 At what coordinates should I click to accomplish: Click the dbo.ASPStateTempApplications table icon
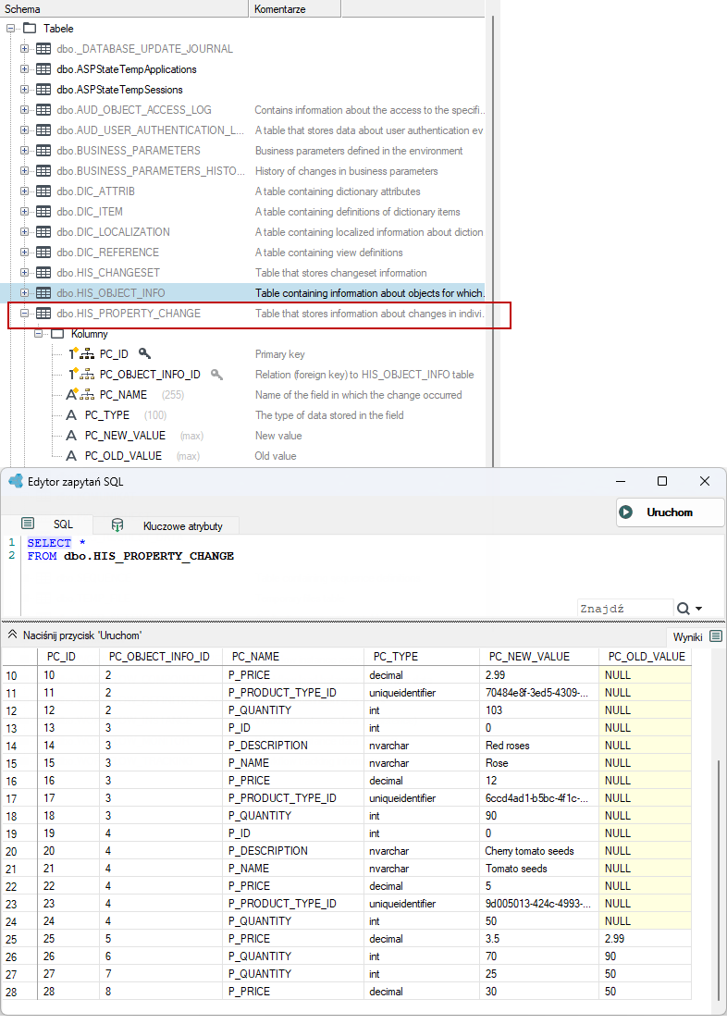coord(43,69)
